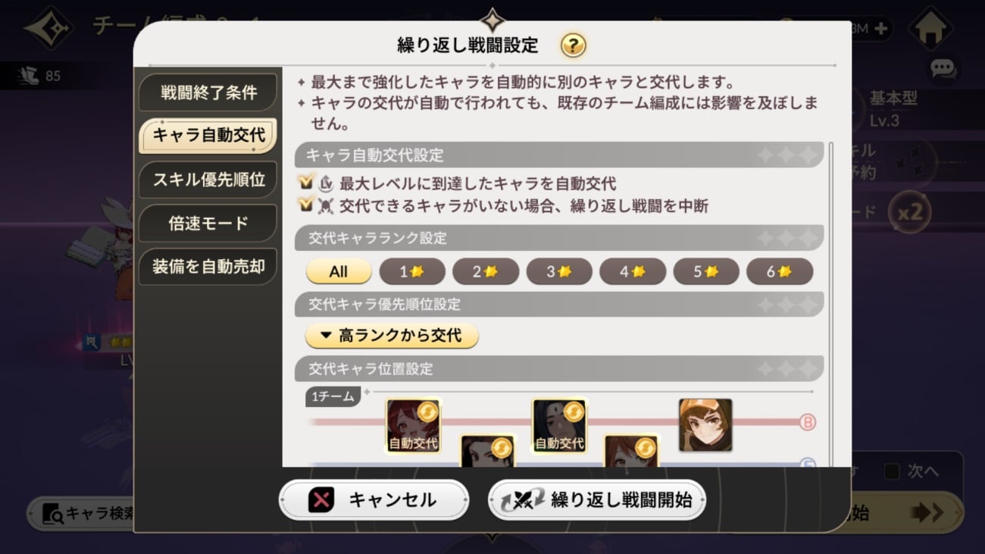Viewport: 985px width, 554px height.
Task: Tap the x2 speed mode icon
Action: pos(910,212)
